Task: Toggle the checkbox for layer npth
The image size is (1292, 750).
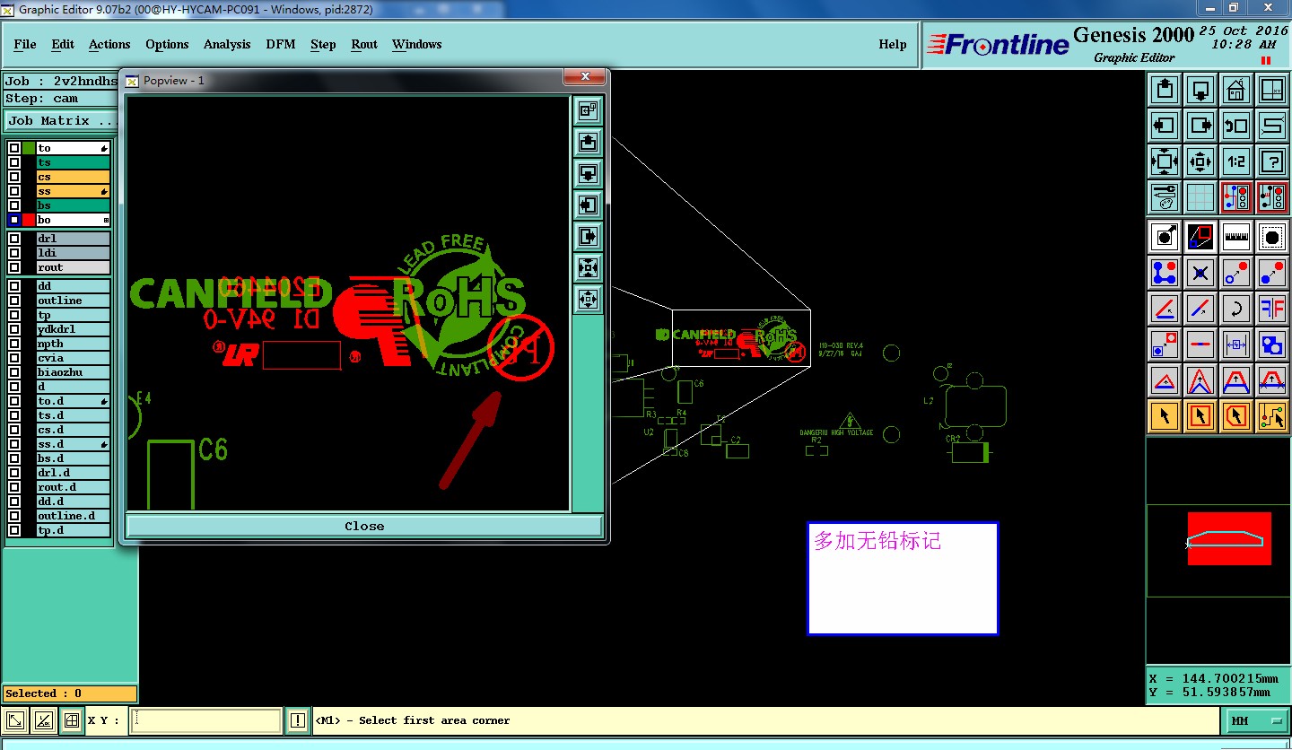Action: 14,344
